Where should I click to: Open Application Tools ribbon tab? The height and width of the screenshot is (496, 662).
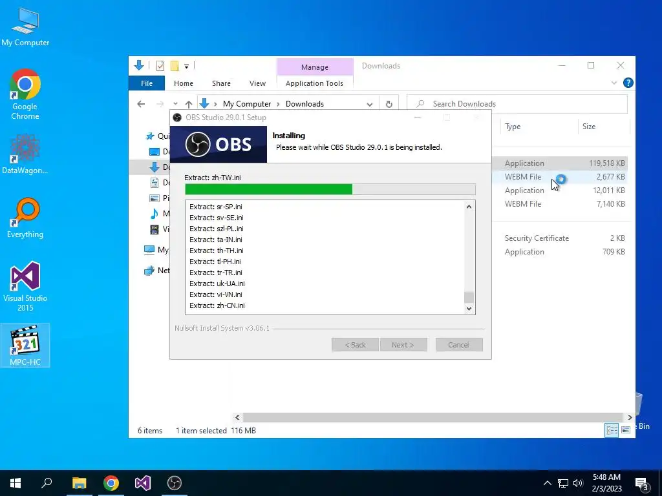(315, 83)
